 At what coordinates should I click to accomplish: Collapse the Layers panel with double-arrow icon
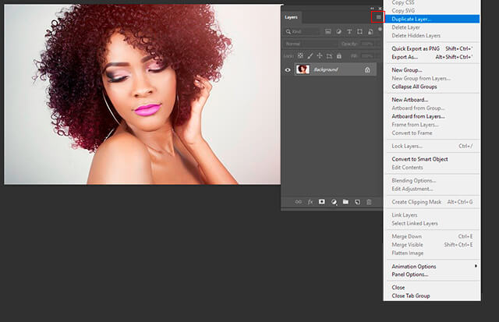[x=373, y=9]
